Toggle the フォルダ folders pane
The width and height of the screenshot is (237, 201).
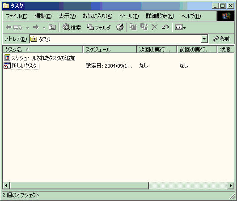99,27
